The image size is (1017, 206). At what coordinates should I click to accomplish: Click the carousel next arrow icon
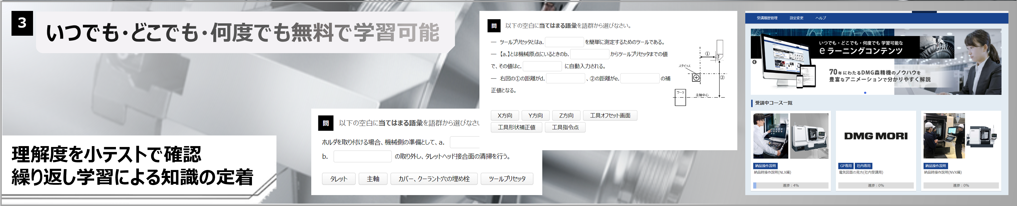coord(998,62)
